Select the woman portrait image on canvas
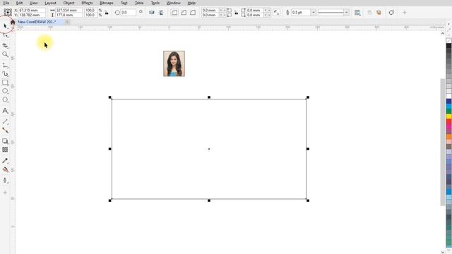 coord(174,64)
